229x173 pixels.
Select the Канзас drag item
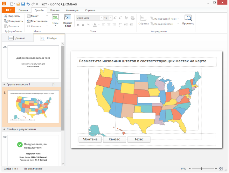click(x=114, y=139)
